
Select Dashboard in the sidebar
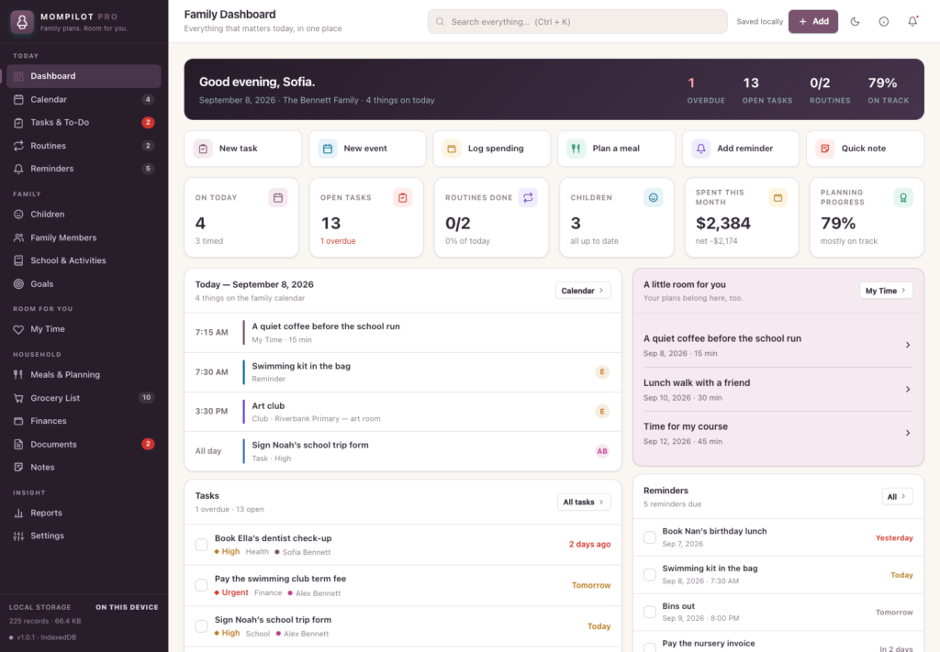tap(84, 76)
